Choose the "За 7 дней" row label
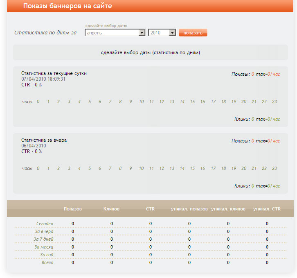Image resolution: width=297 pixels, height=278 pixels. (43, 239)
